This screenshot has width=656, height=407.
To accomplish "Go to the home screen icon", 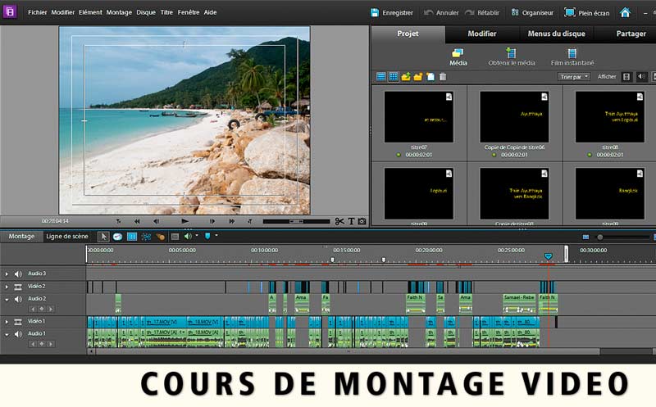I will (625, 12).
